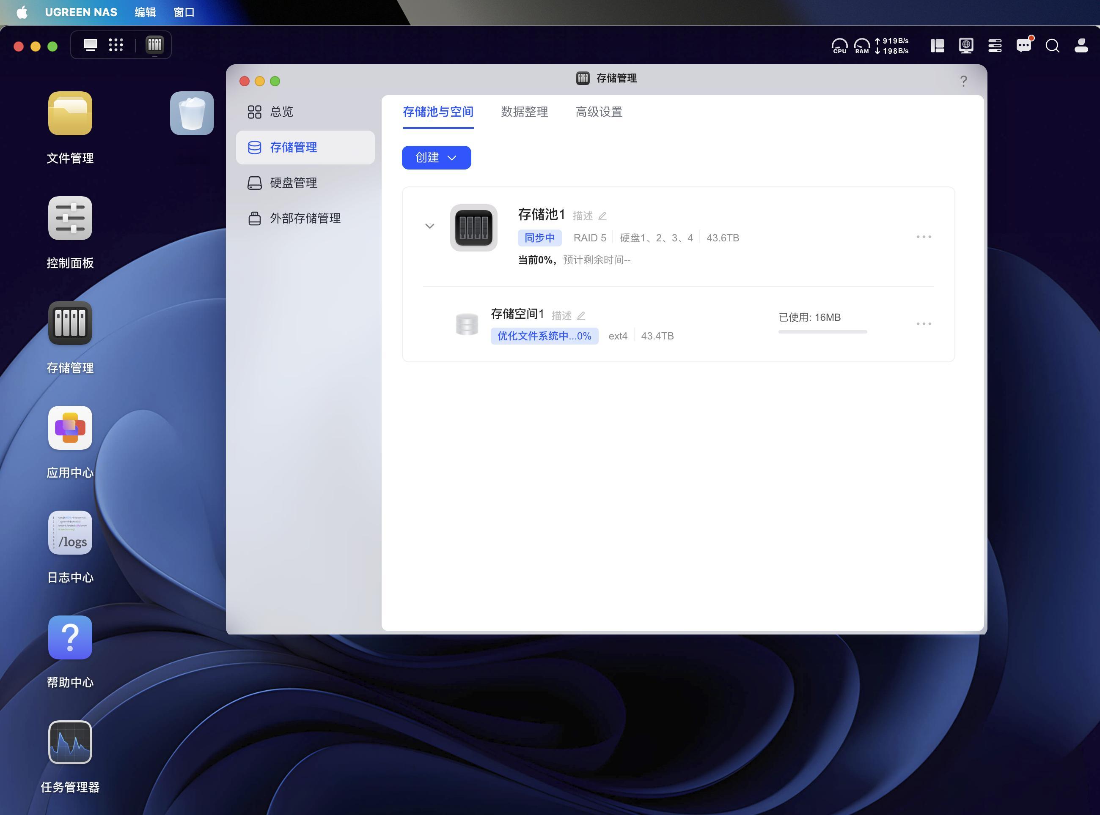Open the message notifications icon
1100x815 pixels.
(x=1024, y=45)
